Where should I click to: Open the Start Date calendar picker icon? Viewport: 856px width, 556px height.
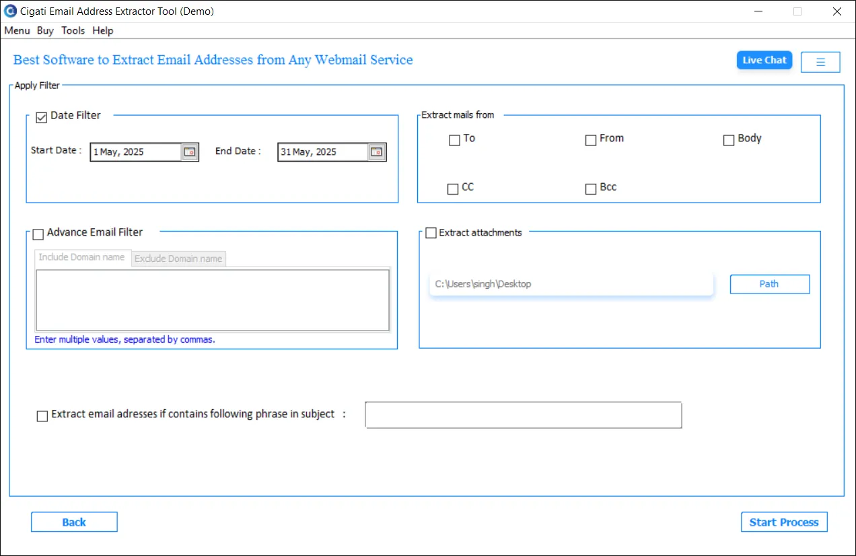point(190,152)
